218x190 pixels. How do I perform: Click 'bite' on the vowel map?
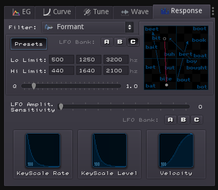[x=166, y=79]
